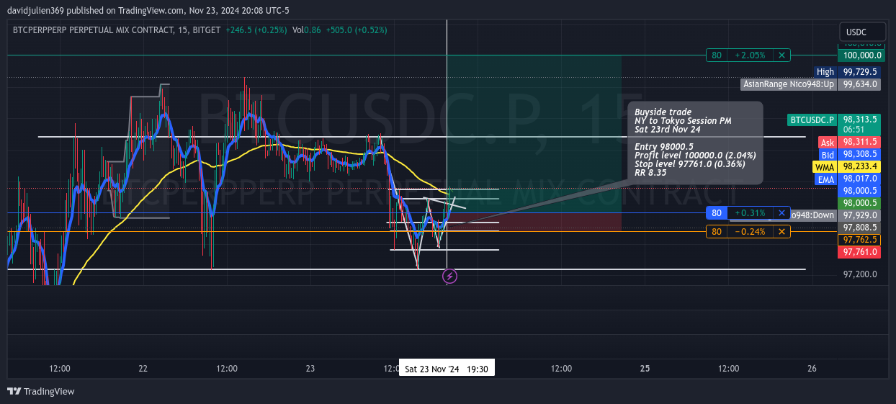Screen dimensions: 896x404
Task: Click the crosshair date label Sat 23 Nov '24
Action: click(447, 369)
